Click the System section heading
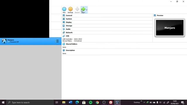The image size is (187, 105). click(69, 19)
